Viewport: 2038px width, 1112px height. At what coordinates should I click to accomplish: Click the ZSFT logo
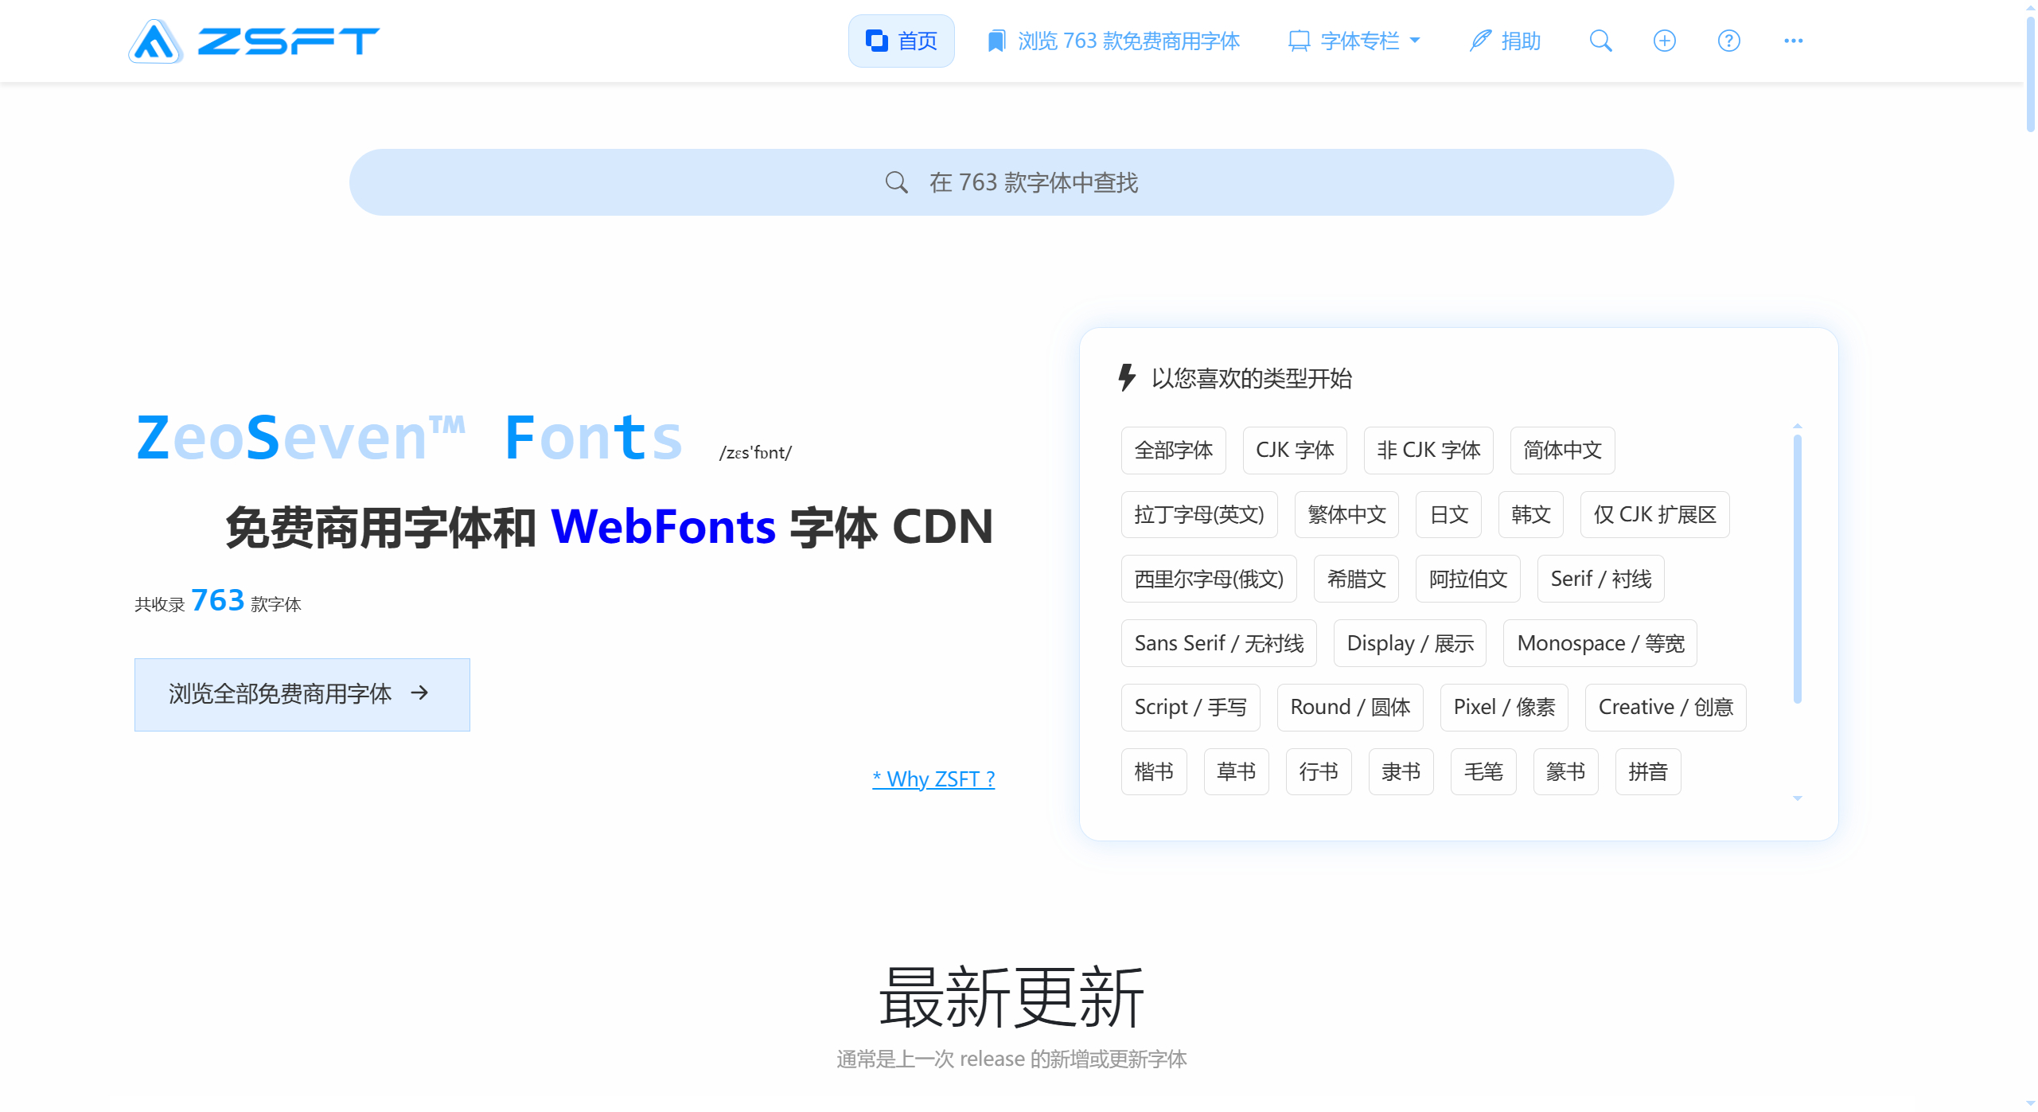pyautogui.click(x=253, y=41)
